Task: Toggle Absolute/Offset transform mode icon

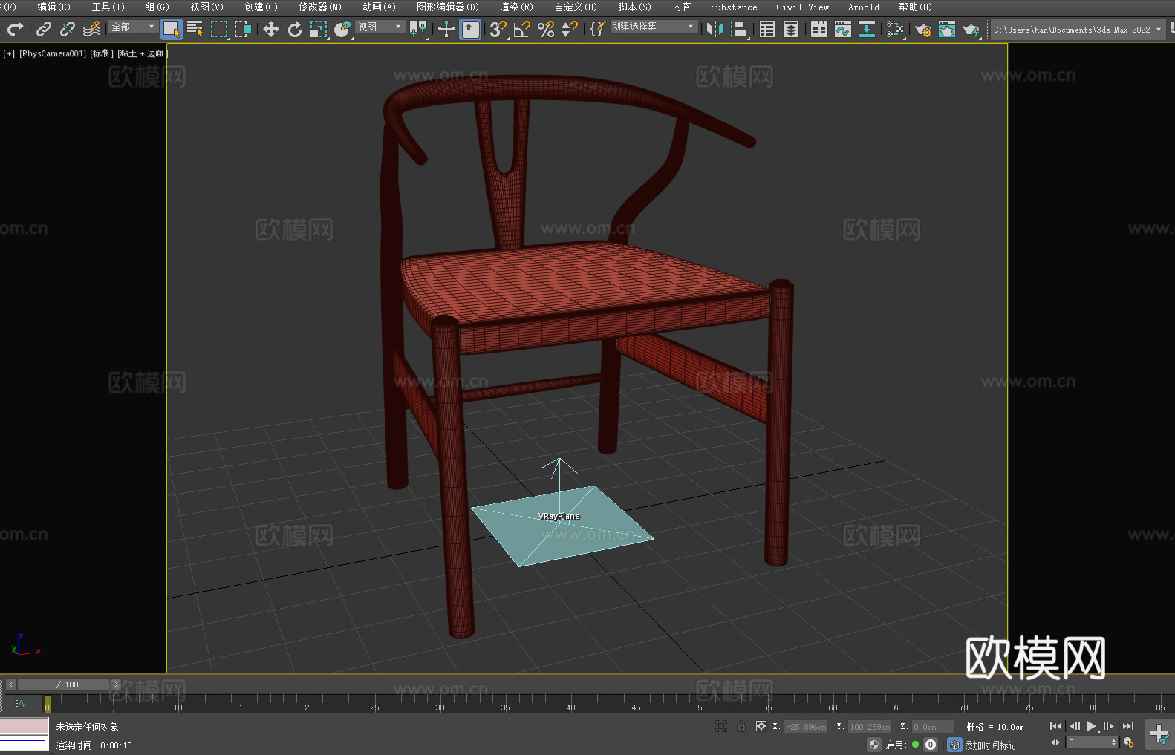Action: coord(761,726)
